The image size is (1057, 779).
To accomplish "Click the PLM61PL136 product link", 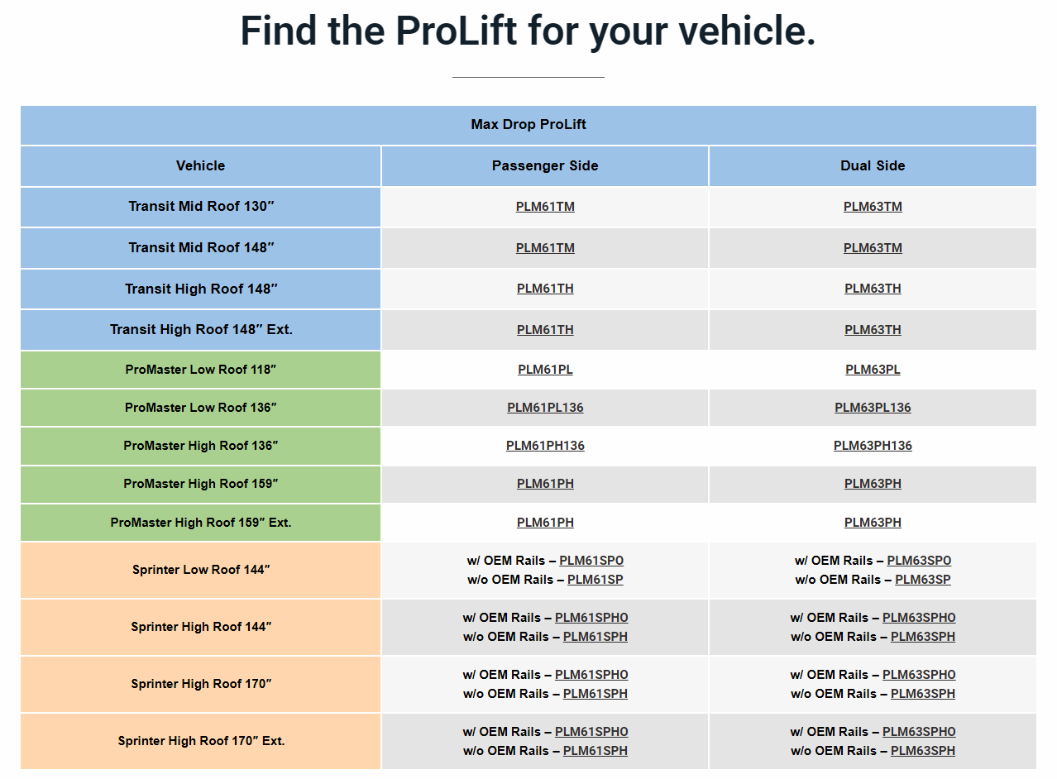I will [x=545, y=408].
